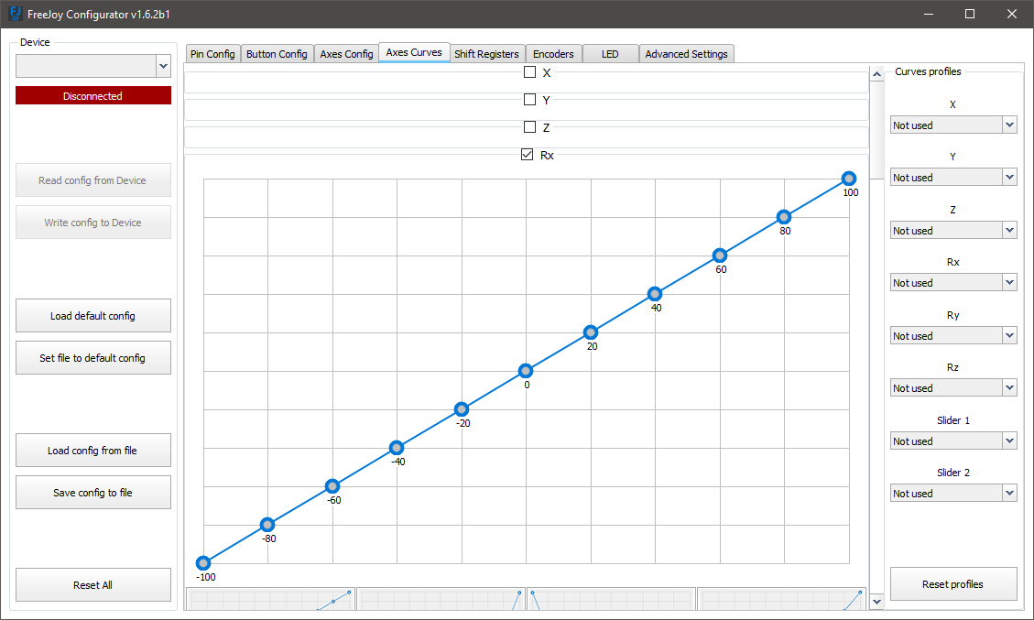The height and width of the screenshot is (620, 1034).
Task: Select the curve point labeled 80
Action: tap(783, 217)
